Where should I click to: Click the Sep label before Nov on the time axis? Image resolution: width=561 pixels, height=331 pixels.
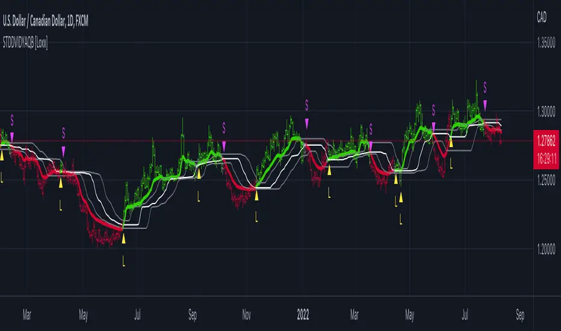point(193,315)
